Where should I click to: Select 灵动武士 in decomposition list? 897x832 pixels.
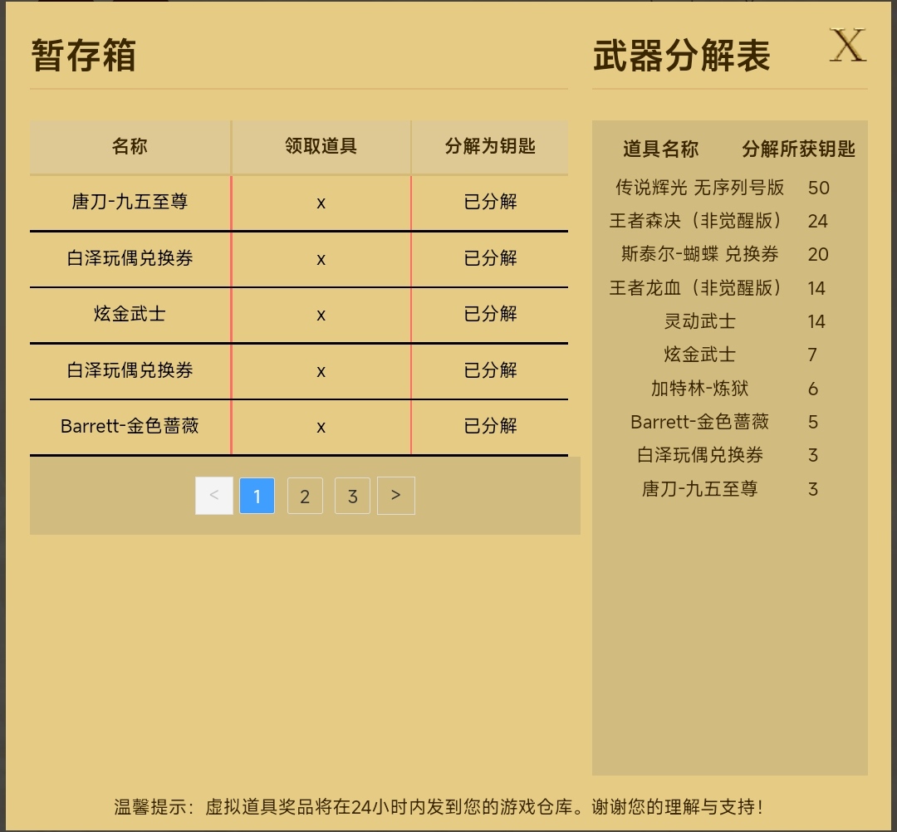pyautogui.click(x=699, y=321)
